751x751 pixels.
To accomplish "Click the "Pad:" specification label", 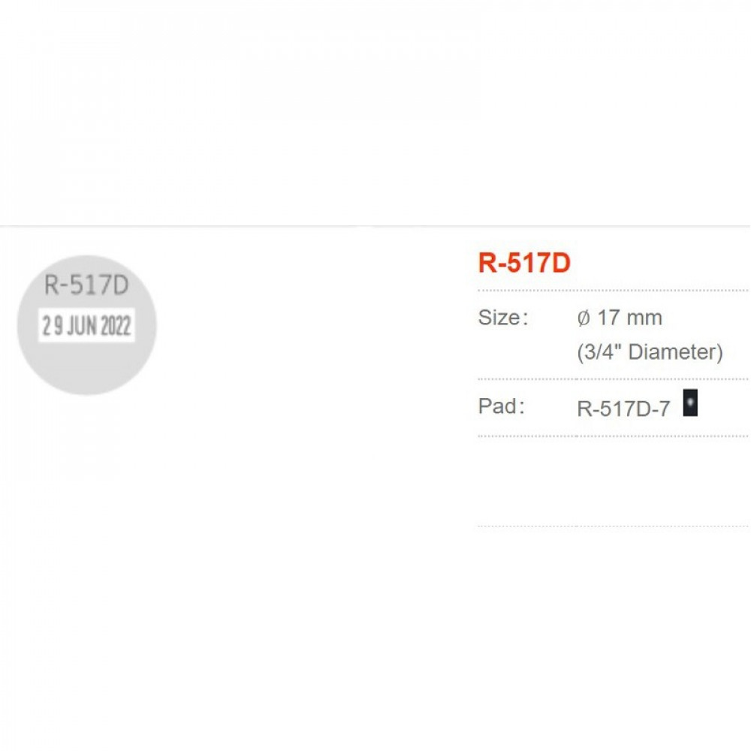I will pos(501,406).
